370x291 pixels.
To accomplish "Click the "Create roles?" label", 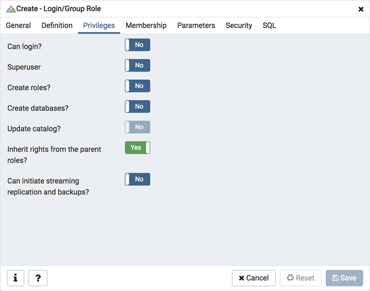I will [29, 88].
